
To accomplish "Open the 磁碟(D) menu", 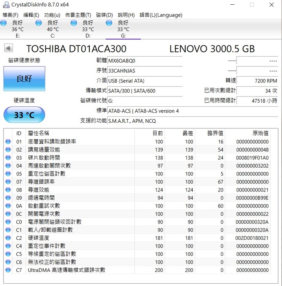I will (105, 15).
